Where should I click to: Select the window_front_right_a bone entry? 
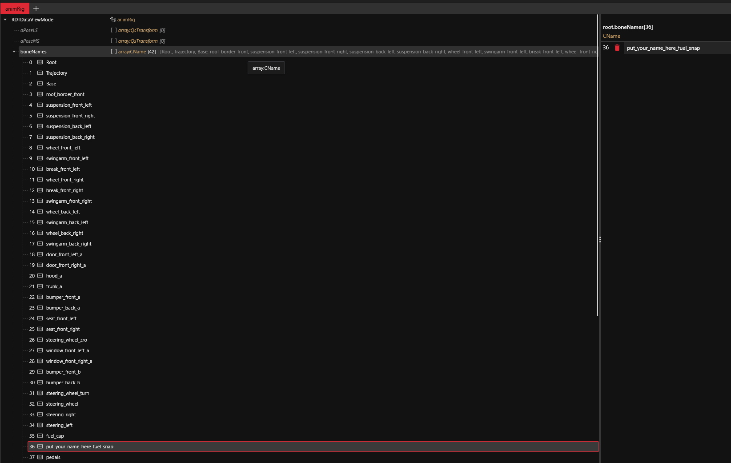[x=69, y=361]
